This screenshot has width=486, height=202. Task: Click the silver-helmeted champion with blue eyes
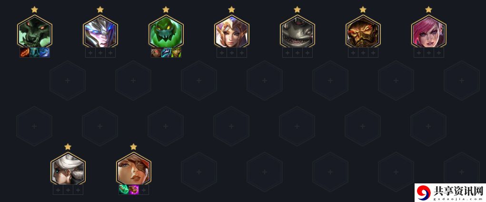tap(100, 32)
